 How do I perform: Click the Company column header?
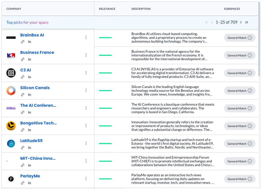(14, 9)
